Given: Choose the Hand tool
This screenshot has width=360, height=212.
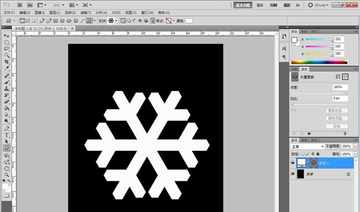Looking at the screenshot, I should [7, 168].
